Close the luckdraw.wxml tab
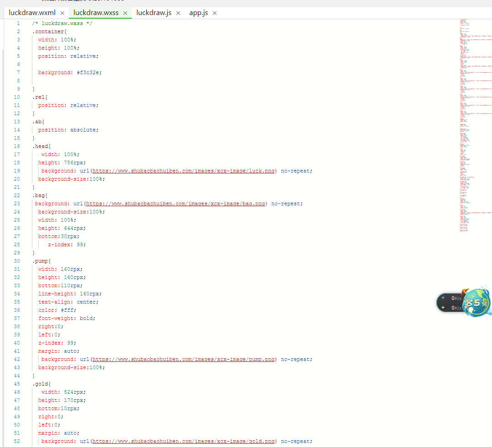This screenshot has height=447, width=492. 62,13
